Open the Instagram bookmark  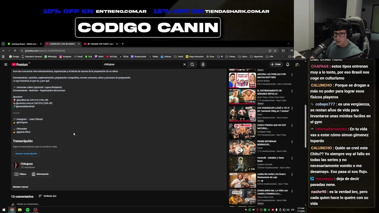click(65, 57)
